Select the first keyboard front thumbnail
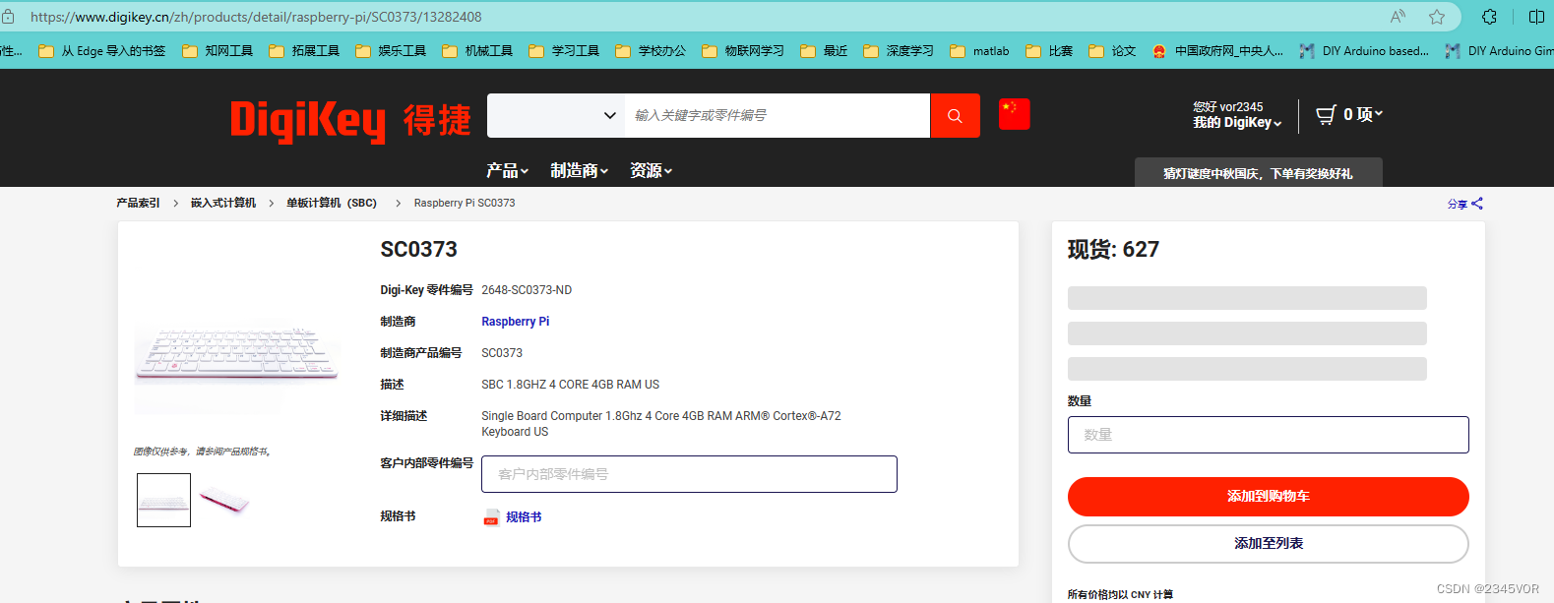Viewport: 1554px width, 603px height. pos(163,500)
